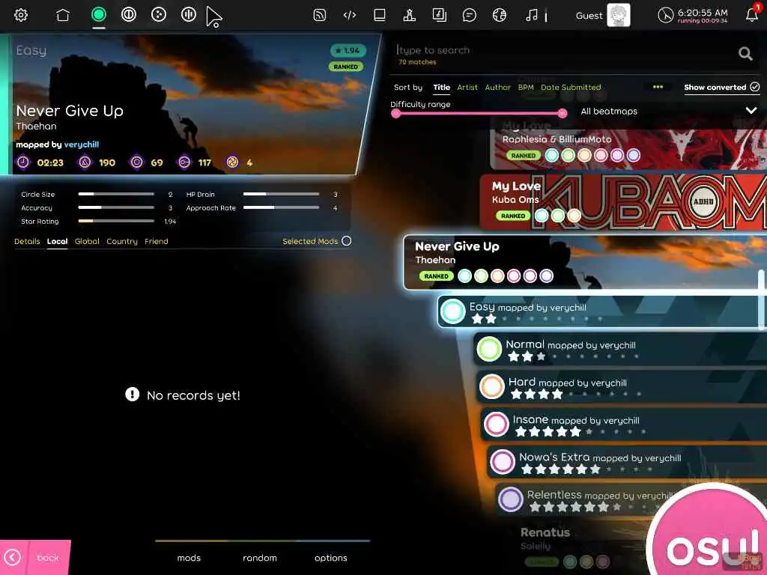Click the slider count icon beside 117
The height and width of the screenshot is (575, 767).
pos(184,162)
